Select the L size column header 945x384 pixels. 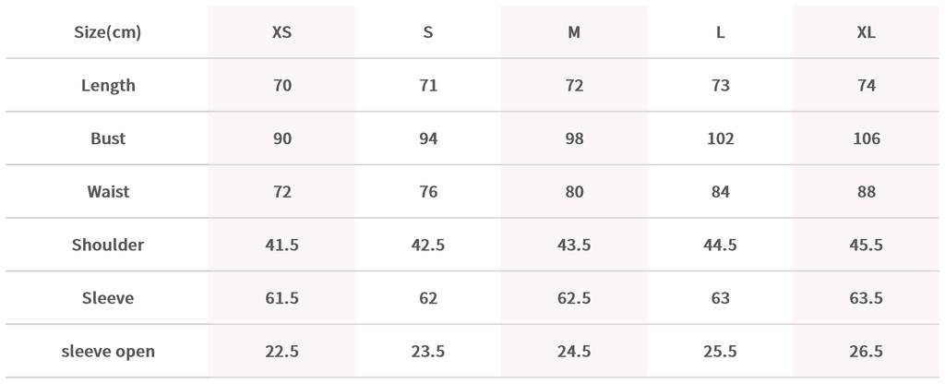[721, 32]
